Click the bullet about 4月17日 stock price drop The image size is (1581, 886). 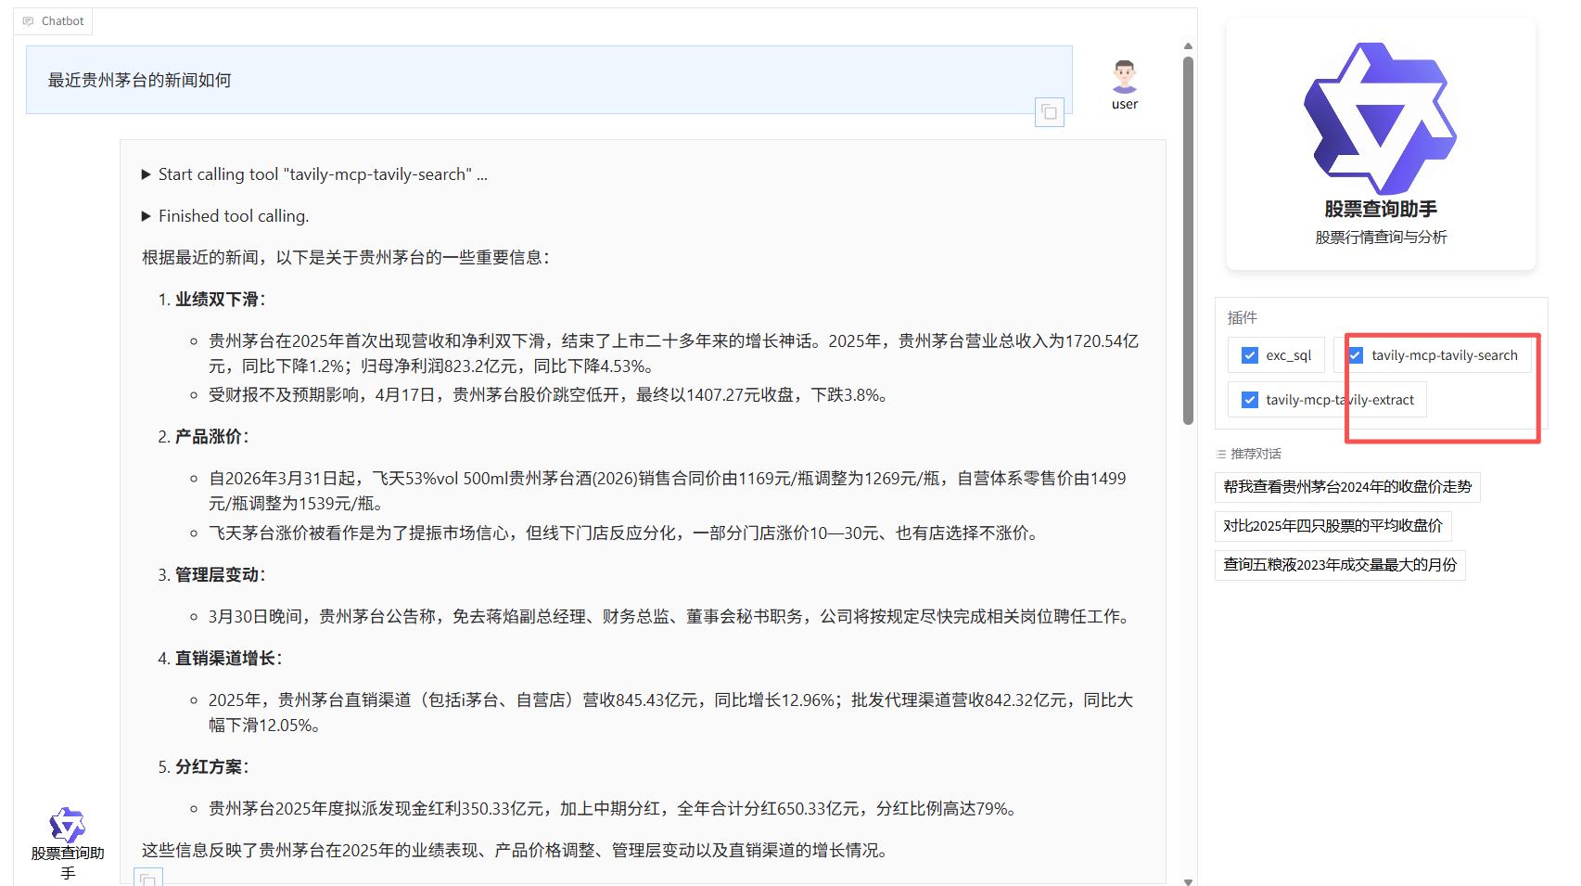[x=550, y=395]
